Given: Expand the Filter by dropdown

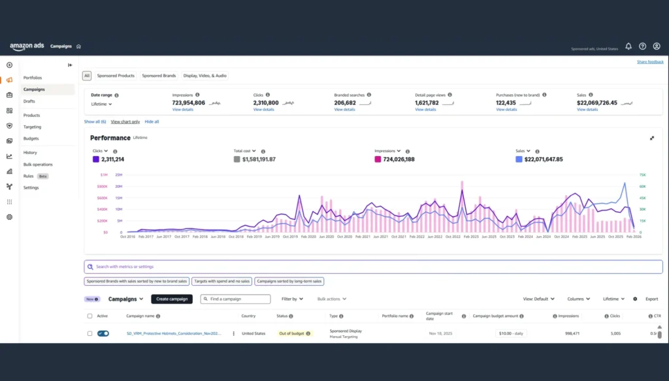Looking at the screenshot, I should (x=293, y=299).
